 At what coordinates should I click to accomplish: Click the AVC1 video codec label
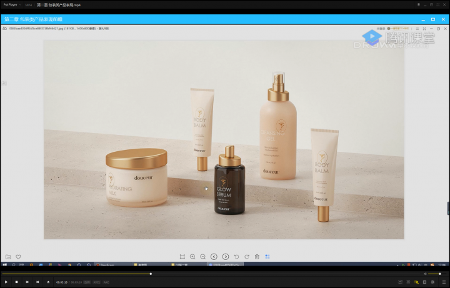pos(96,282)
